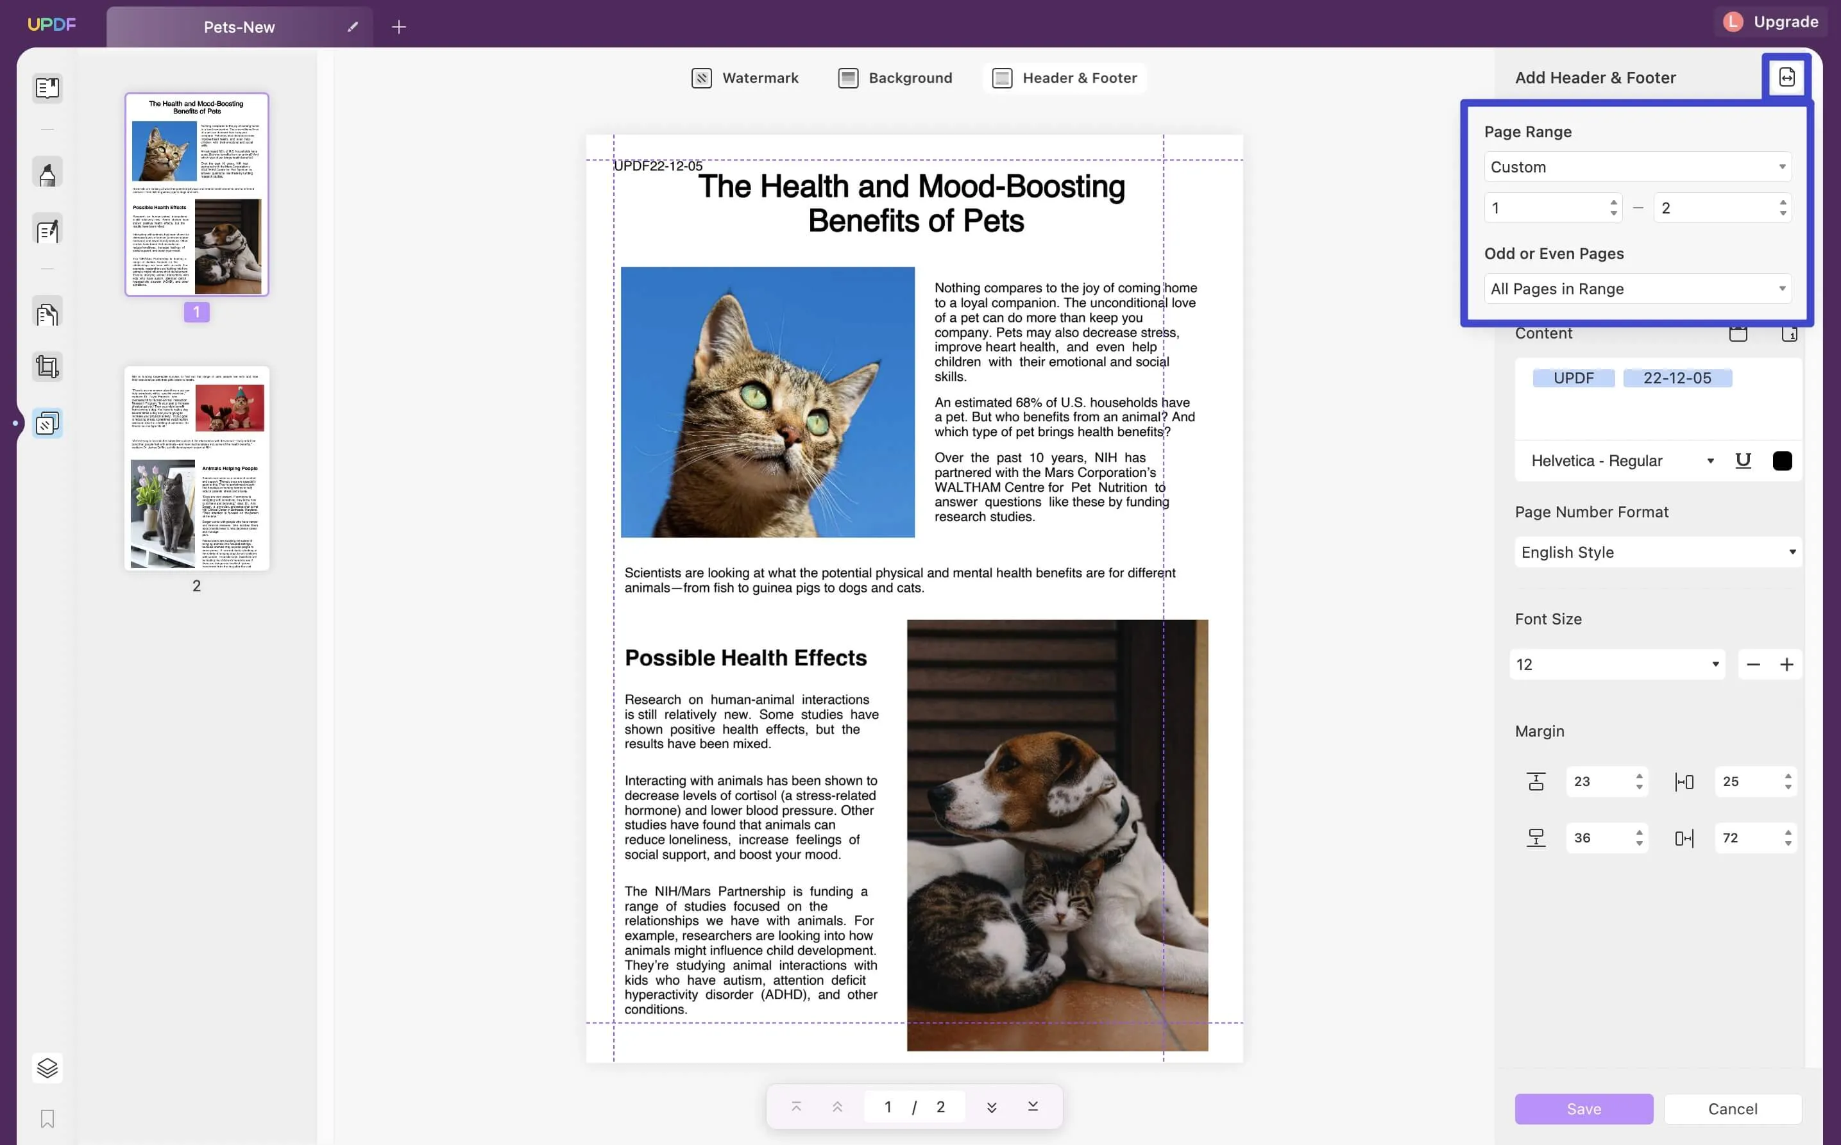The width and height of the screenshot is (1841, 1145).
Task: Expand the Page Range dropdown
Action: pyautogui.click(x=1635, y=166)
